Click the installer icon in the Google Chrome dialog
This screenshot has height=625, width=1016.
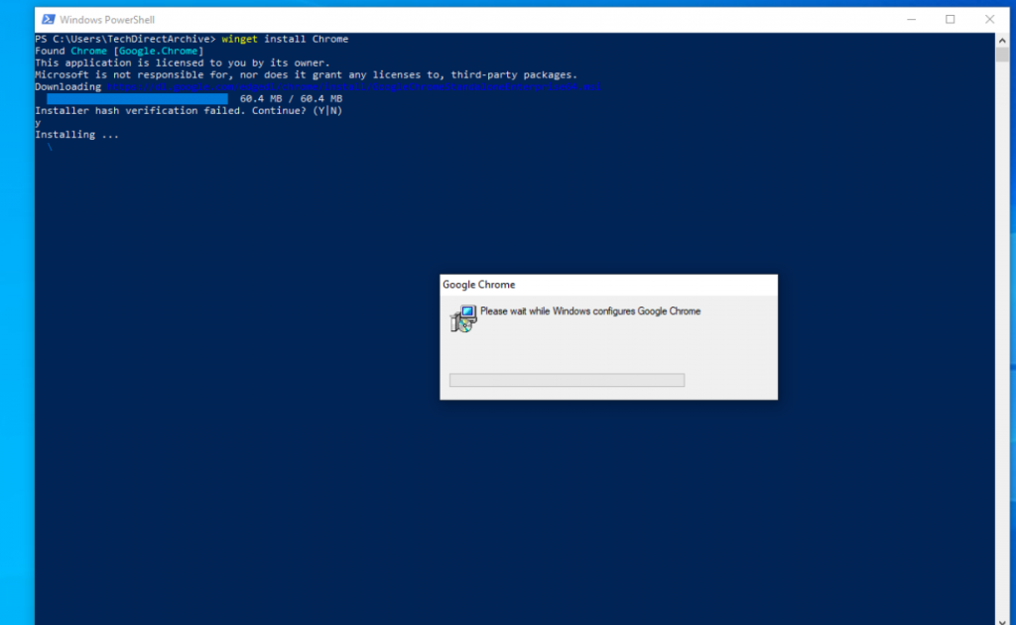coord(463,316)
